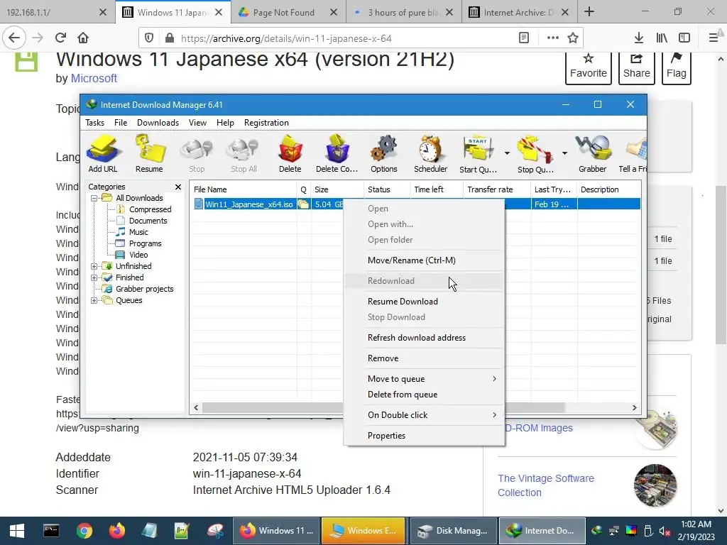This screenshot has width=727, height=545.
Task: Click the Share button on archive page
Action: coord(637,67)
